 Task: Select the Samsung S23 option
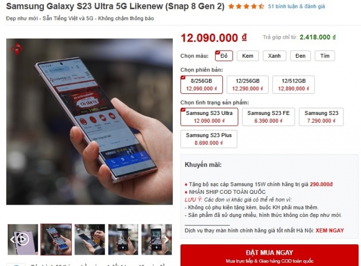click(x=321, y=117)
